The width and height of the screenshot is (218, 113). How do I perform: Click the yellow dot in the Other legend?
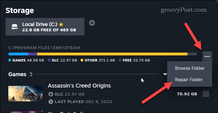[82, 60]
